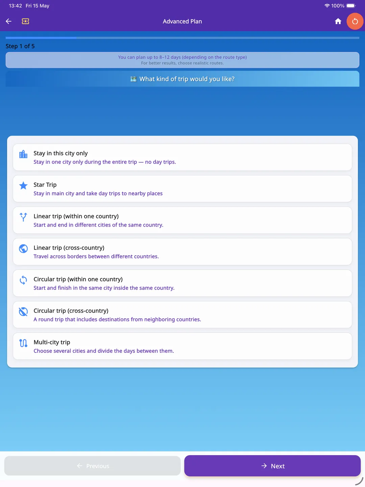Screen dimensions: 365x487
Task: Choose "Circular trip (cross-country)" option
Action: coord(182,315)
